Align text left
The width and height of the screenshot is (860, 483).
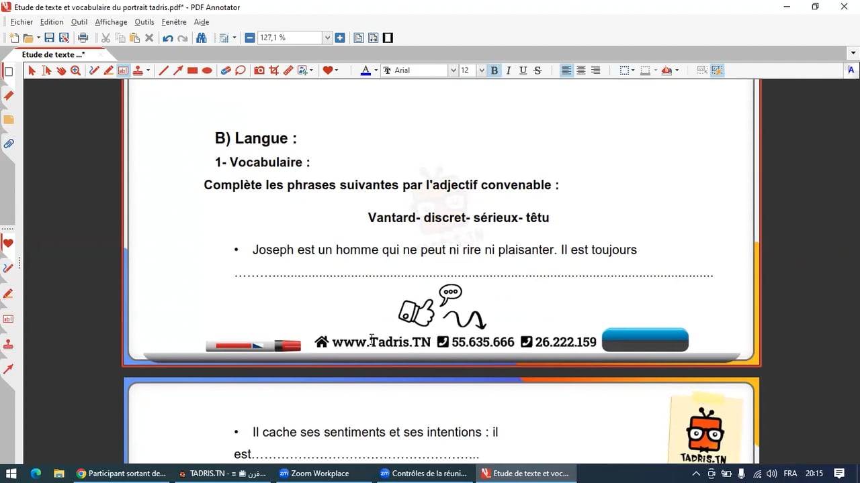(566, 70)
